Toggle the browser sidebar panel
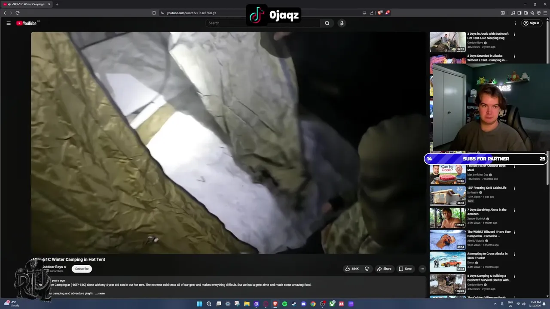 [x=519, y=13]
